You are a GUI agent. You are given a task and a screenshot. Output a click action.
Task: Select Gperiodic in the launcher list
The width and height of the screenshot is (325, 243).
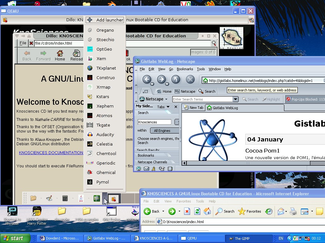pyautogui.click(x=106, y=163)
